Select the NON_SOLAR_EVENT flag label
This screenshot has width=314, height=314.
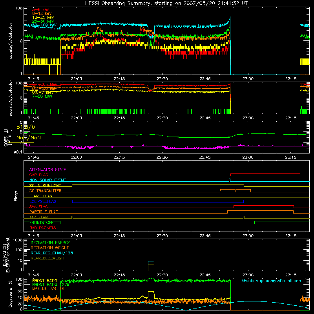pos(47,180)
